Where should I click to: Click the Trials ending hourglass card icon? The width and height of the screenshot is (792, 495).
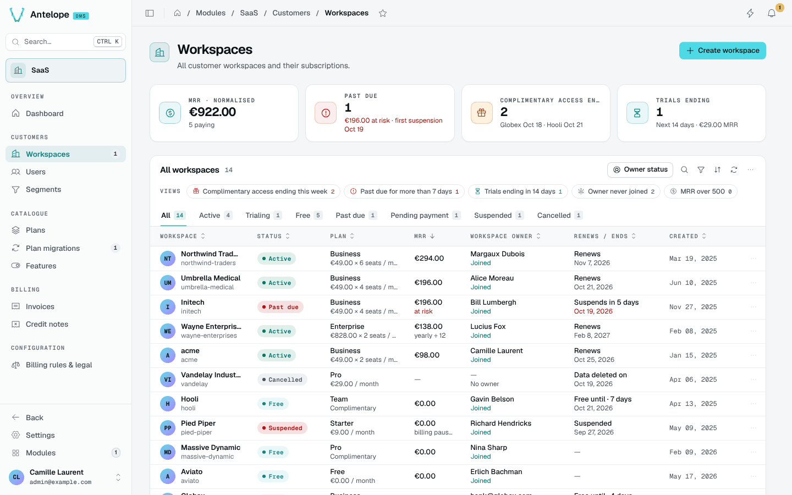637,113
